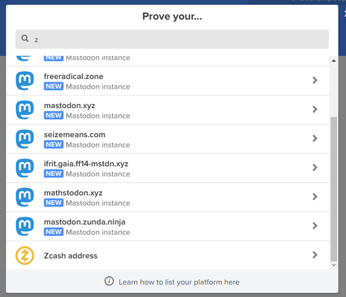The height and width of the screenshot is (297, 346).
Task: Click NEW badge under freeradical.zone
Action: [53, 87]
